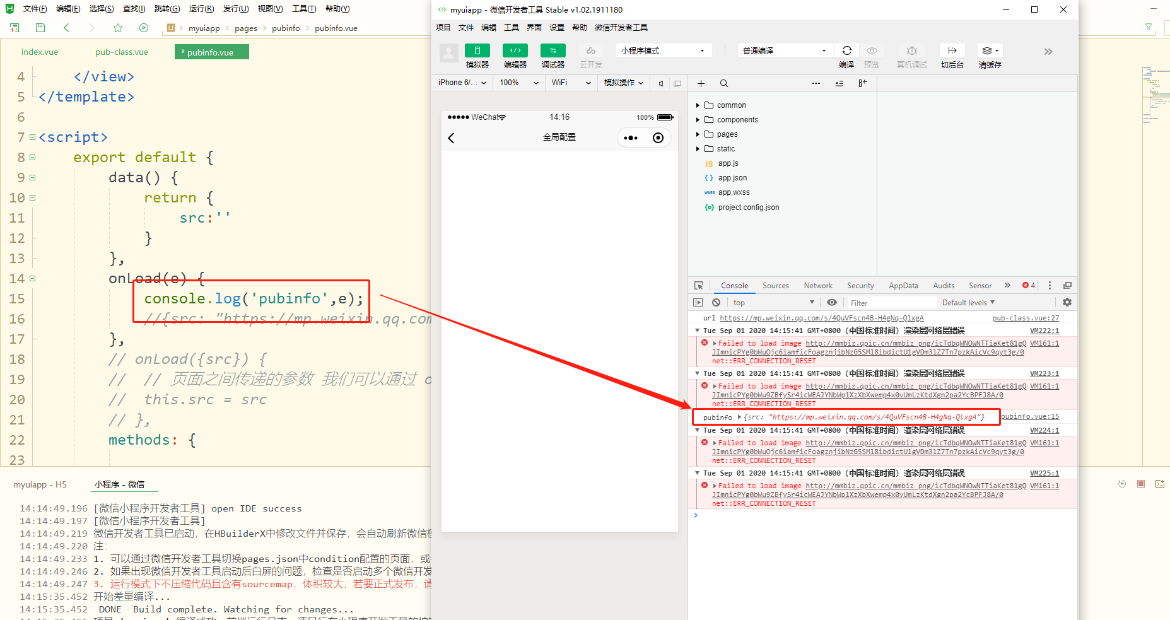The width and height of the screenshot is (1170, 620).
Task: Open the 100% zoom dropdown
Action: [x=519, y=83]
